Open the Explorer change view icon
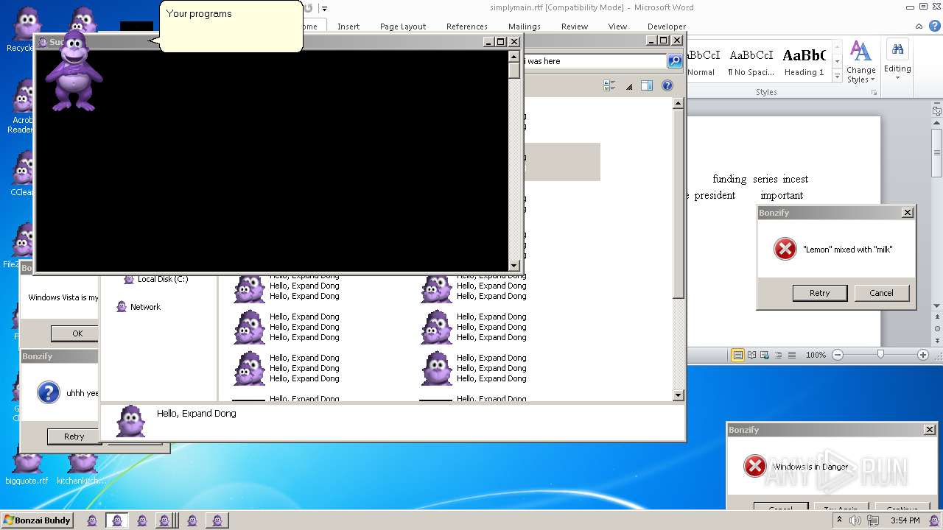 [x=609, y=85]
